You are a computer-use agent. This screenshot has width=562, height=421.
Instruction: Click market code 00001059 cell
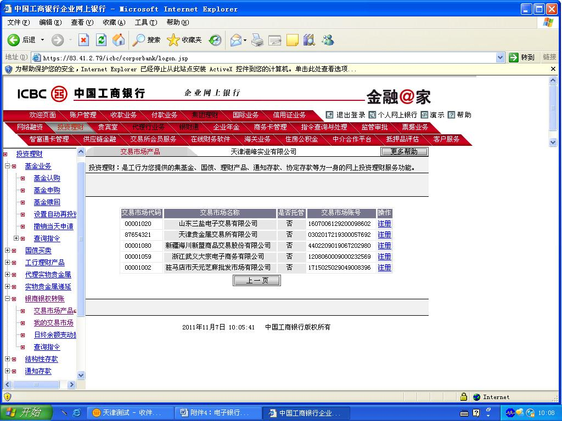tap(138, 257)
